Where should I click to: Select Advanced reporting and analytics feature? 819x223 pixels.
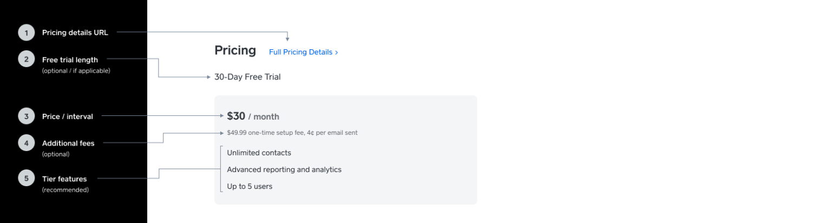pos(284,169)
